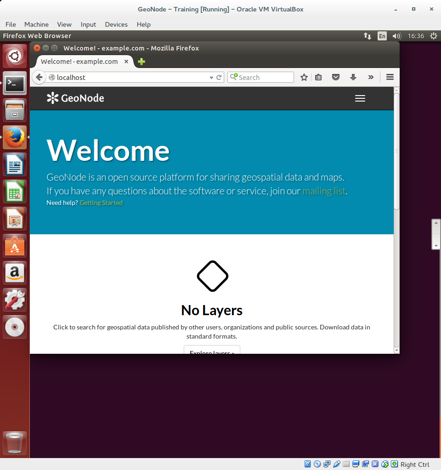Save to Pocket icon in toolbar
441x470 pixels.
click(x=336, y=77)
